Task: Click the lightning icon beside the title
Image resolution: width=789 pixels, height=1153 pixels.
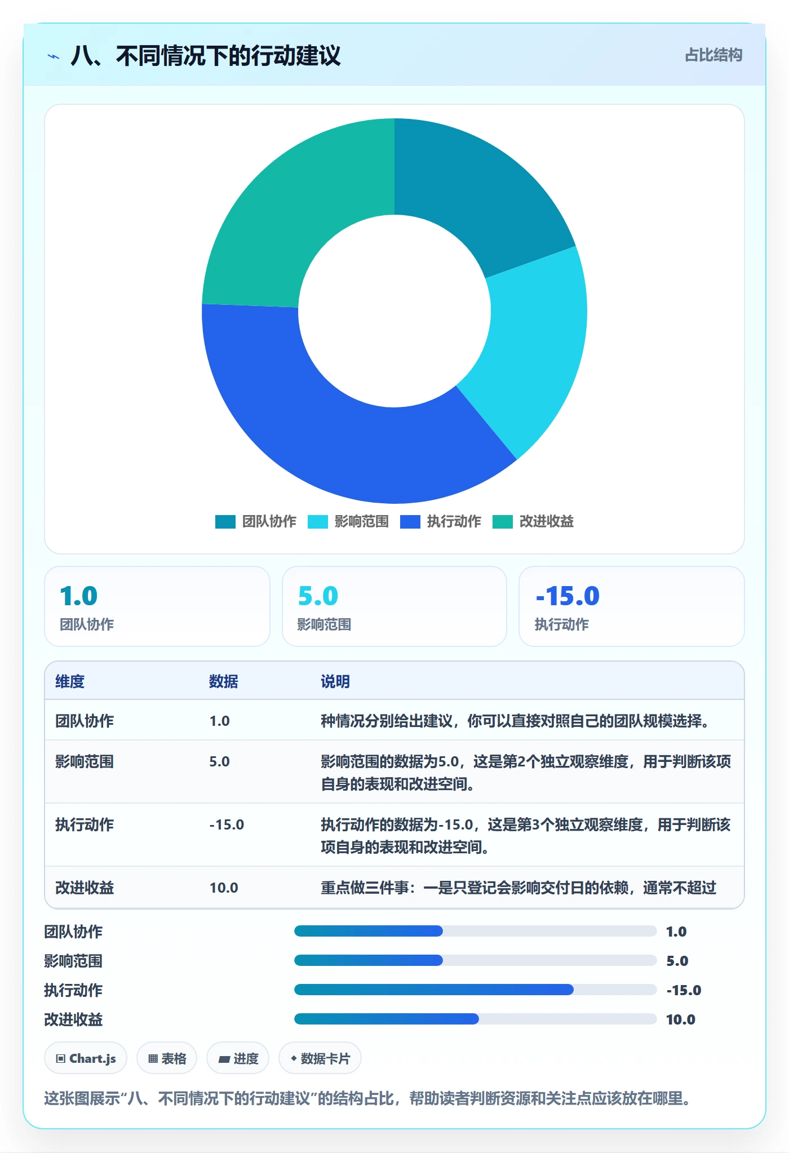Action: tap(54, 56)
